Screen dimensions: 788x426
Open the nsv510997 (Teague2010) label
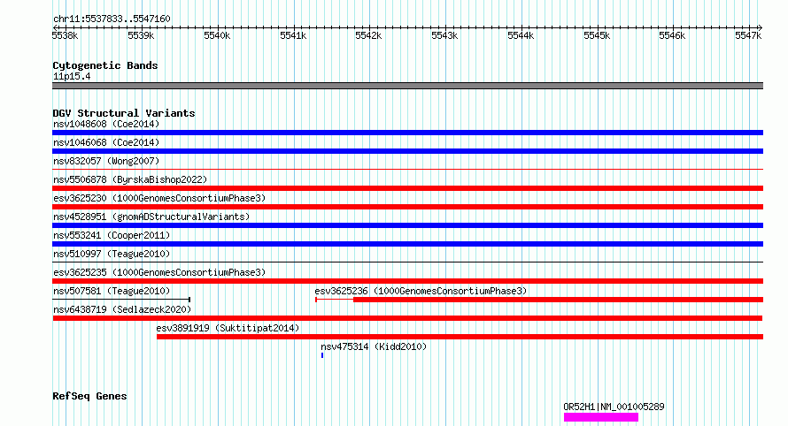coord(112,254)
